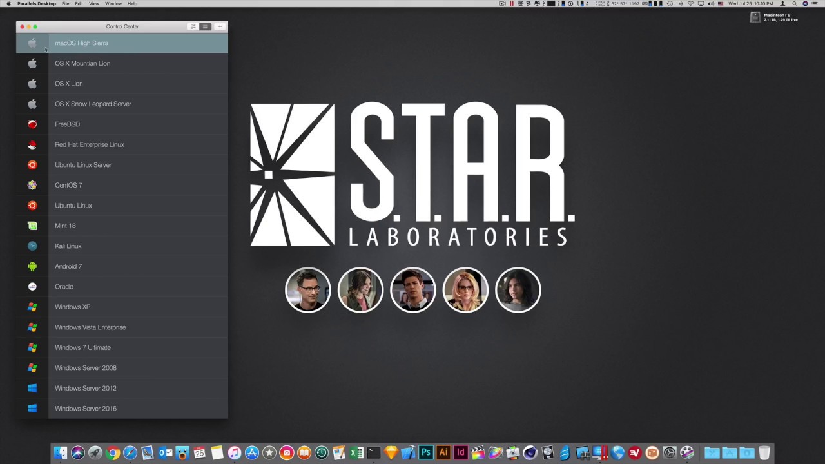
Task: Click the date and time in menu bar
Action: tap(750, 4)
